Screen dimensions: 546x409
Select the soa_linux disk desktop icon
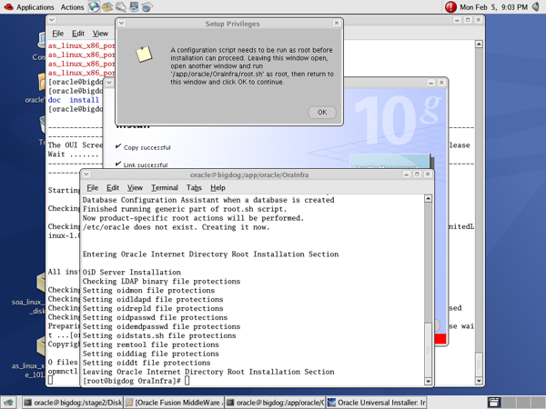coord(28,294)
